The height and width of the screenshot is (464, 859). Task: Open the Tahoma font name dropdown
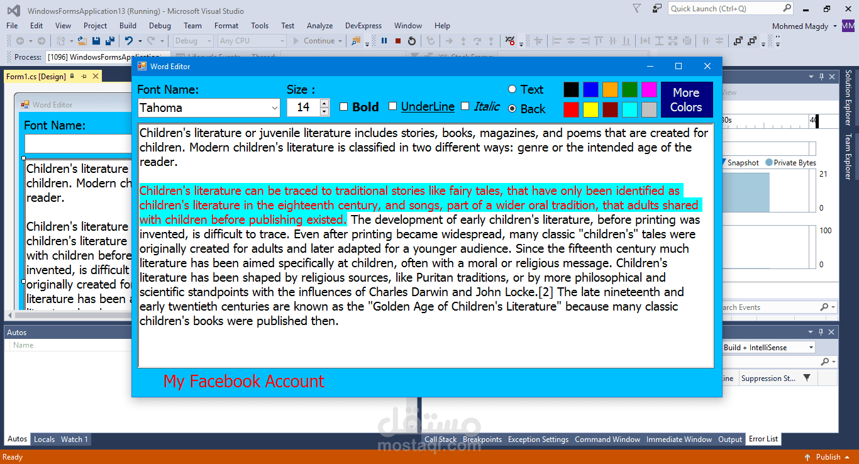[x=275, y=108]
